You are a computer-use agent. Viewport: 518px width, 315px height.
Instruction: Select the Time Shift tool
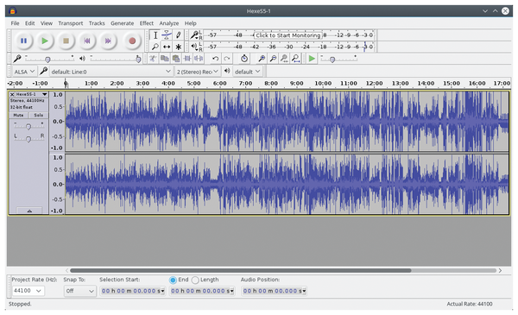[x=167, y=47]
